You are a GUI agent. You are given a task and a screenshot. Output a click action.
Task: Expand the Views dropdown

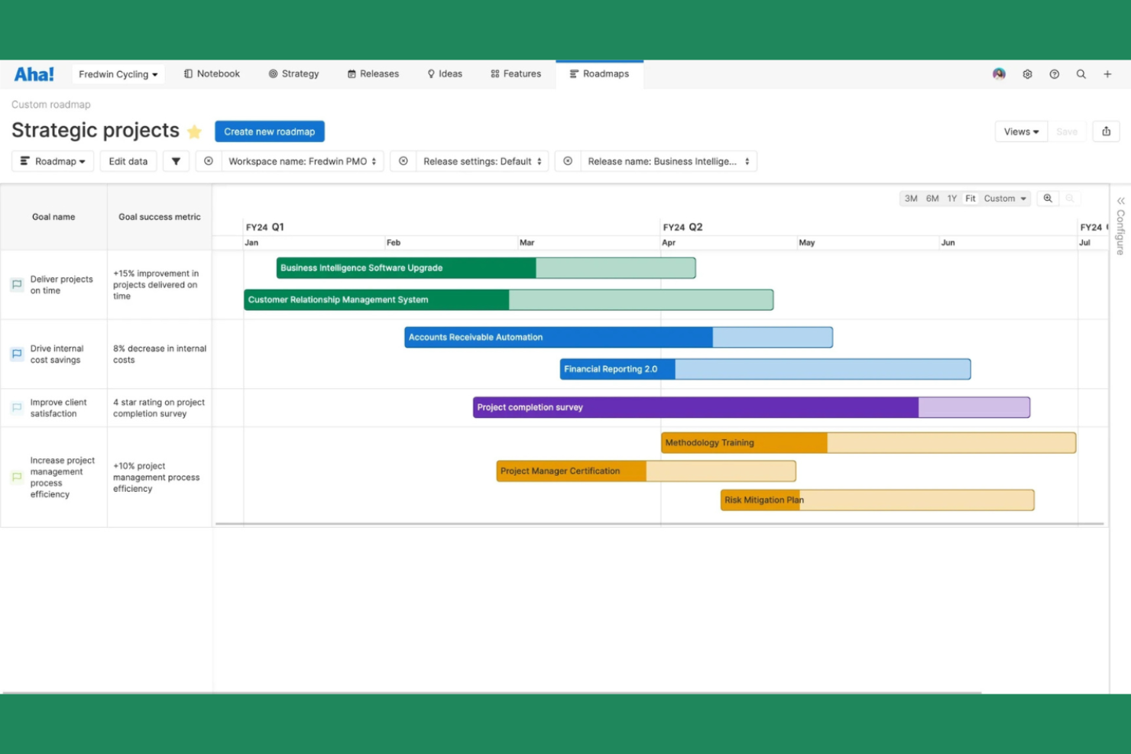(x=1021, y=131)
